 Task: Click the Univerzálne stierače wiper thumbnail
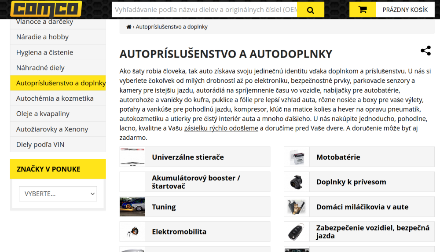tap(132, 157)
